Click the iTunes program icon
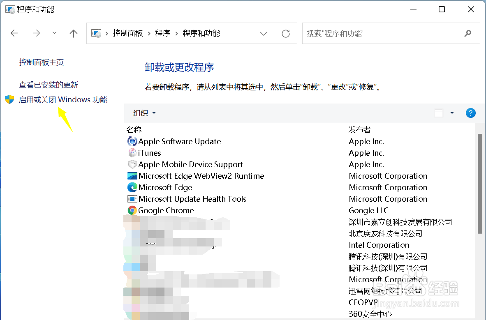Image resolution: width=486 pixels, height=320 pixels. click(x=132, y=153)
